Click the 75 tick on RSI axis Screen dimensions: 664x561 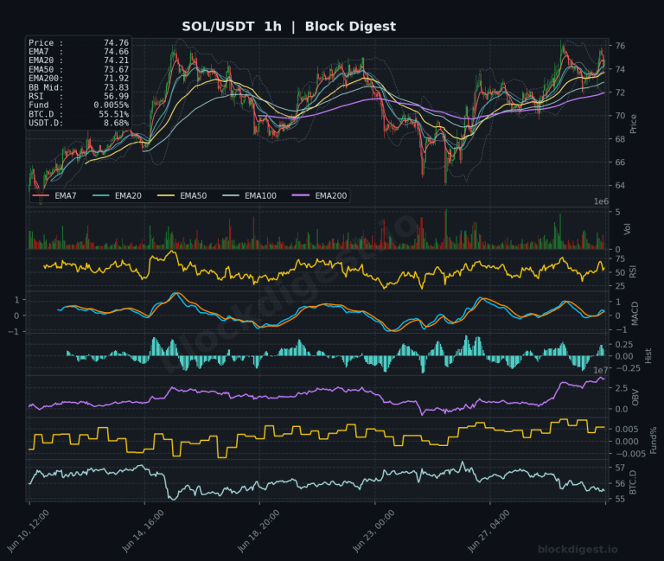pyautogui.click(x=620, y=259)
